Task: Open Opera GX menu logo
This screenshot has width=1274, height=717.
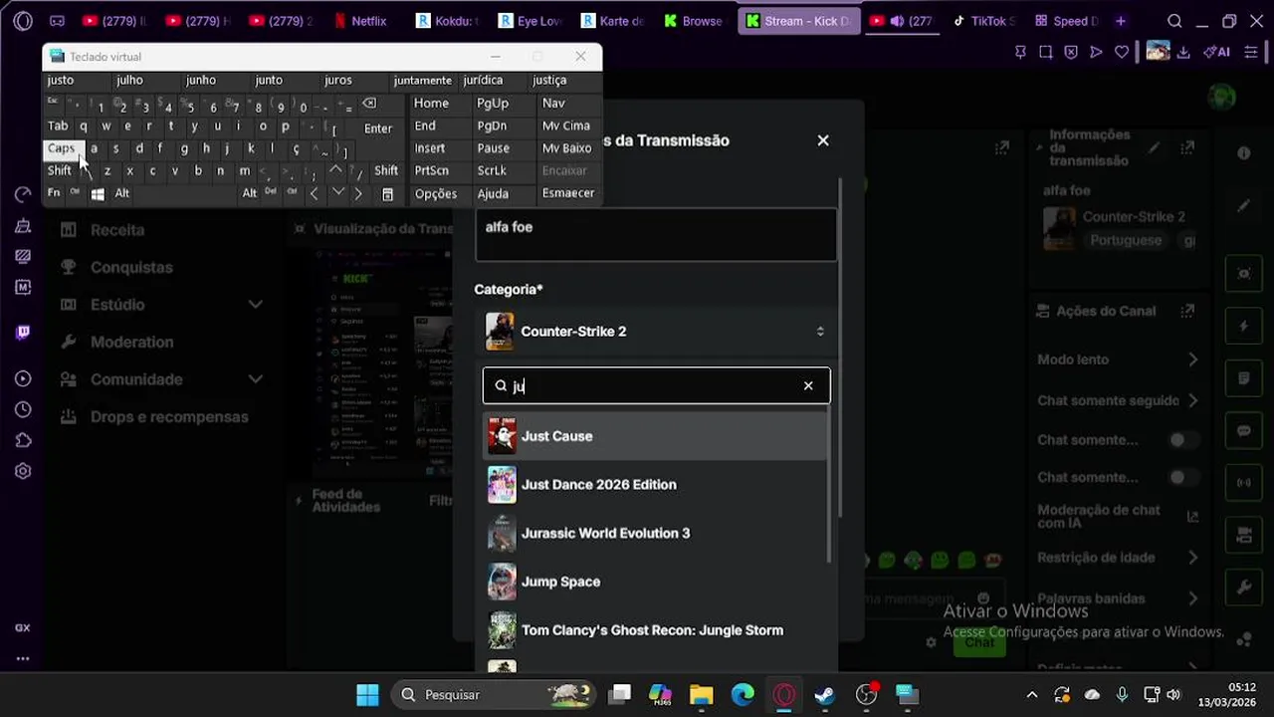Action: (x=23, y=21)
